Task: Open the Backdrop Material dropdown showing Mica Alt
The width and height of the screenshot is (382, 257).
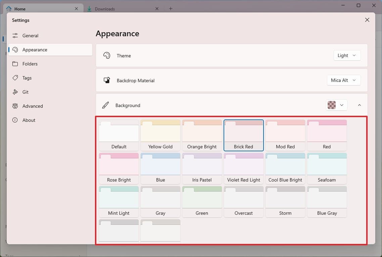Action: coord(344,80)
